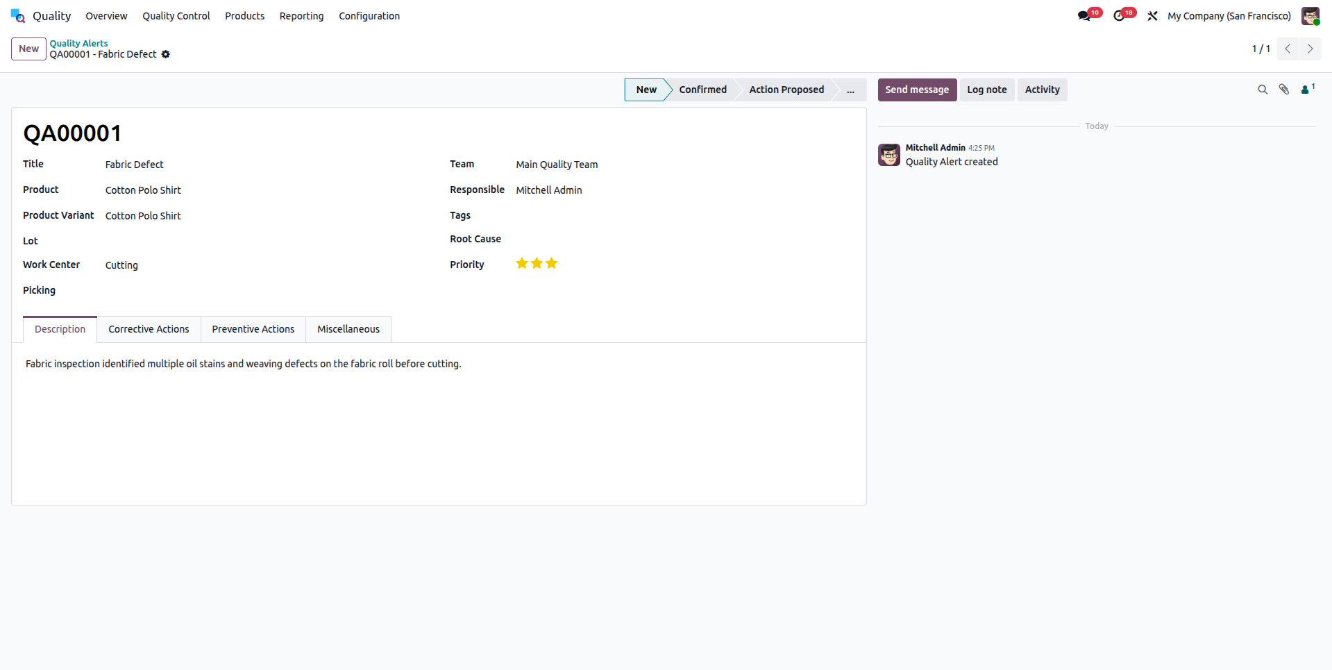Open the Responsible field dropdown

[x=684, y=190]
